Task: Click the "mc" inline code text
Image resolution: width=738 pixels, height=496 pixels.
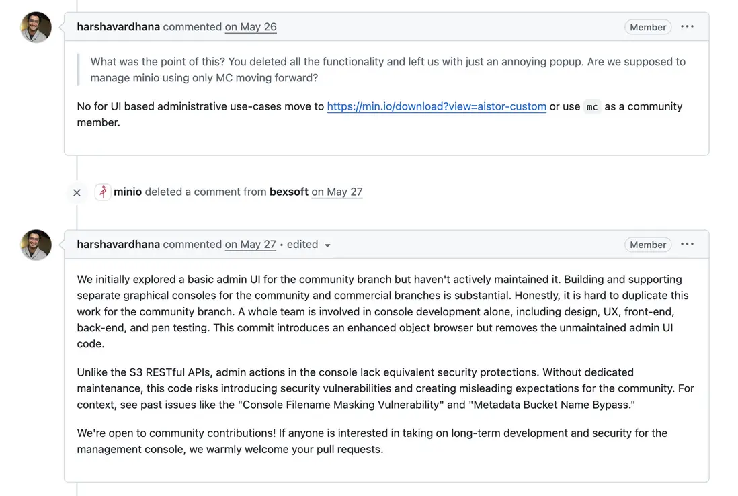Action: [592, 107]
